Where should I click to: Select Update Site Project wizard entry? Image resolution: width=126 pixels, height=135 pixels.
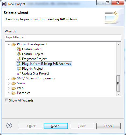[x=36, y=73]
